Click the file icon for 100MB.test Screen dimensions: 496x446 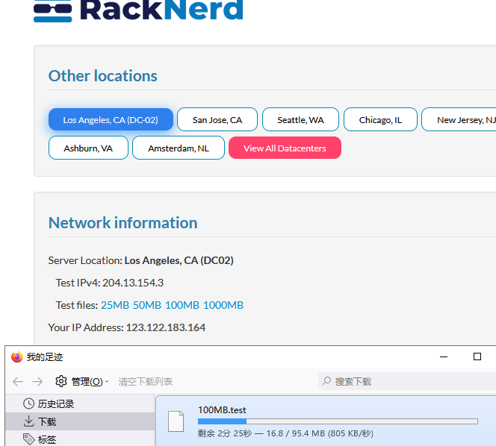tap(176, 421)
